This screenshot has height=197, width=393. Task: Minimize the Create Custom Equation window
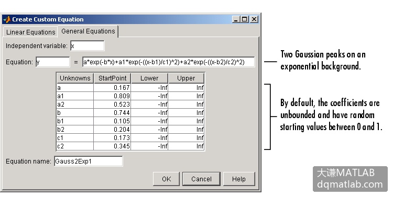pos(236,19)
